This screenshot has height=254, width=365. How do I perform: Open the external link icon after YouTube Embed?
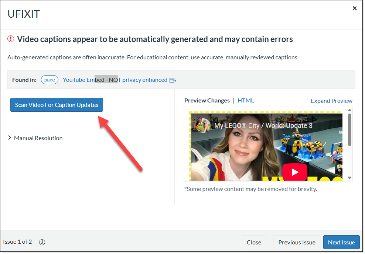pyautogui.click(x=173, y=80)
